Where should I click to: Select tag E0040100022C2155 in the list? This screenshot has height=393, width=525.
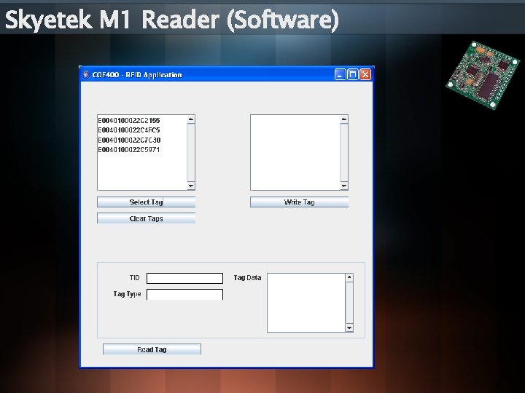click(x=129, y=120)
